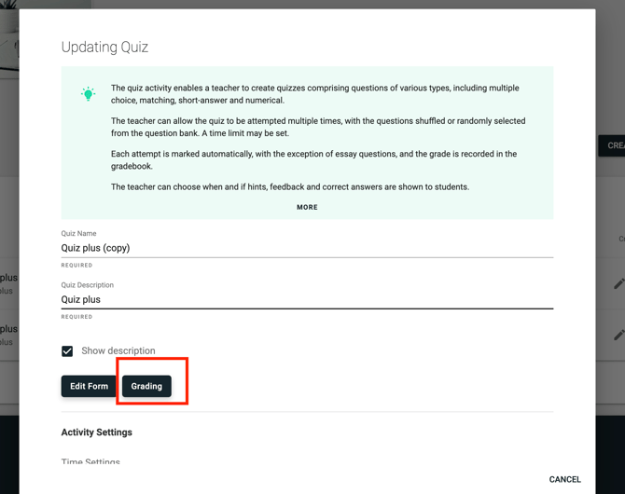The height and width of the screenshot is (494, 625).
Task: Click the green lightbulb tip icon
Action: coord(88,94)
